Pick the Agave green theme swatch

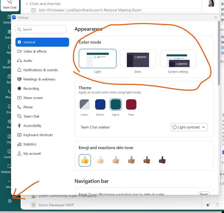pyautogui.click(x=116, y=104)
